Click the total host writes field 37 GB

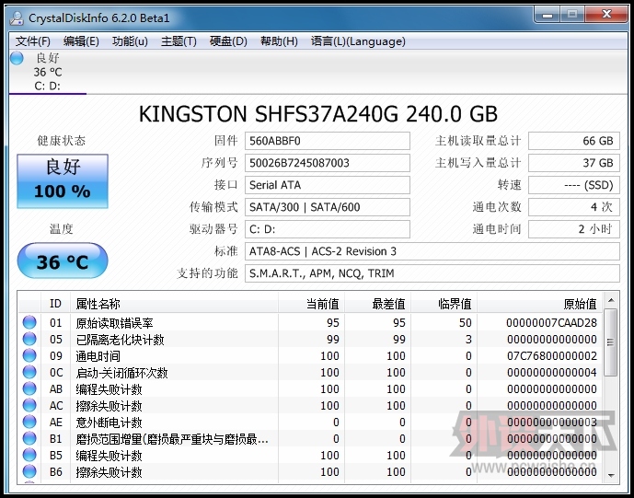point(574,163)
